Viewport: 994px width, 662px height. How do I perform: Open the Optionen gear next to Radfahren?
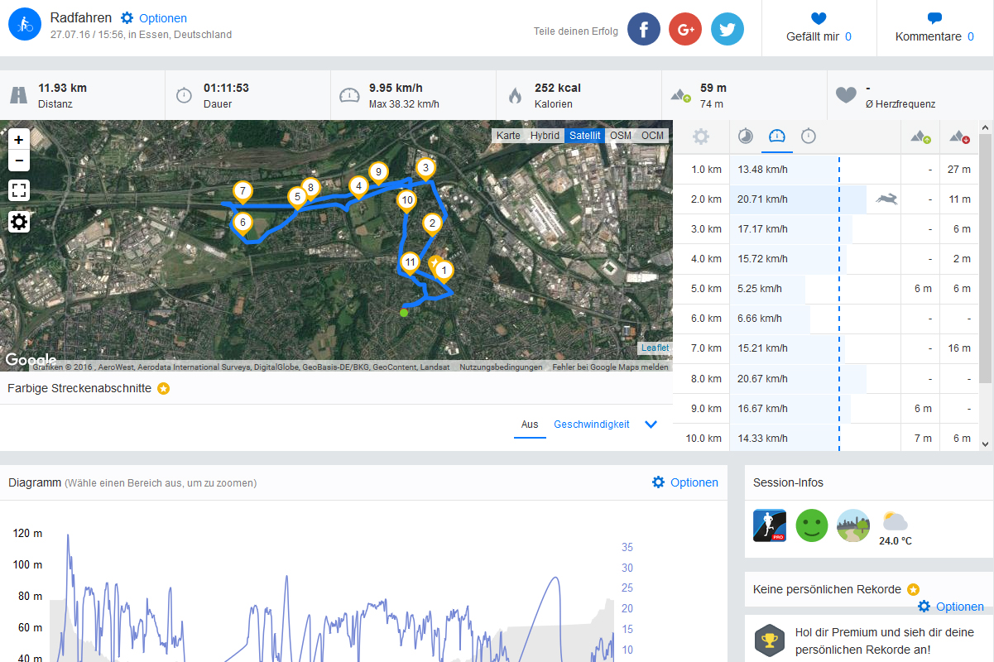click(x=153, y=18)
